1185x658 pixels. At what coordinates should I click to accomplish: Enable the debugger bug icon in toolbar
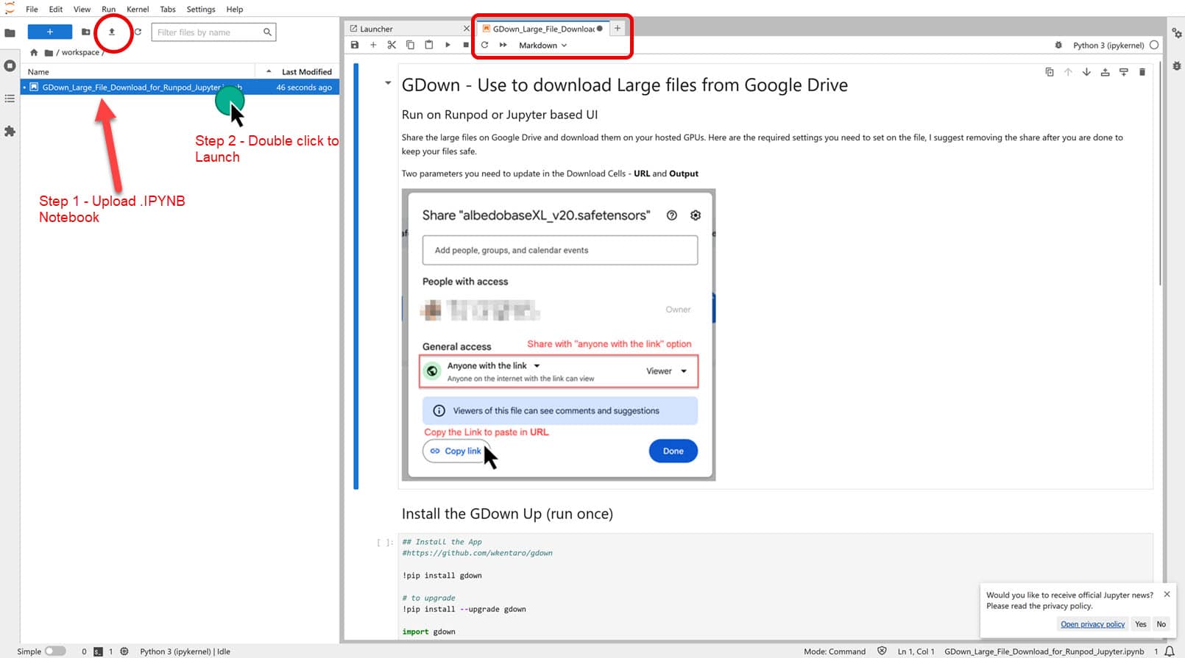pos(1058,45)
